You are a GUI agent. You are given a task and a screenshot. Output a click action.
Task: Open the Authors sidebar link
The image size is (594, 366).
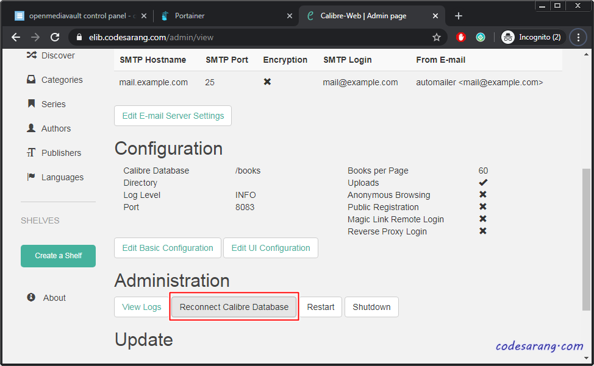(x=56, y=128)
